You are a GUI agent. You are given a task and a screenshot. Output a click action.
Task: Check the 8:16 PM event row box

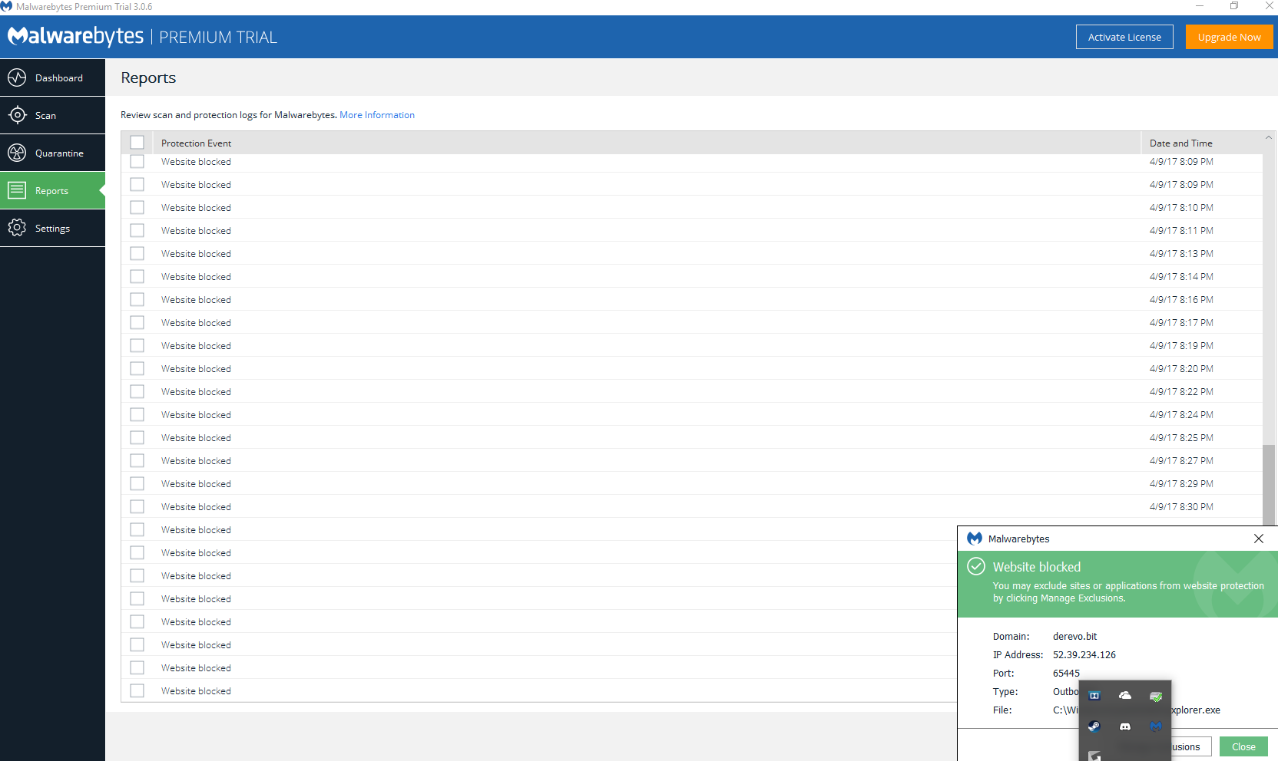click(x=137, y=299)
